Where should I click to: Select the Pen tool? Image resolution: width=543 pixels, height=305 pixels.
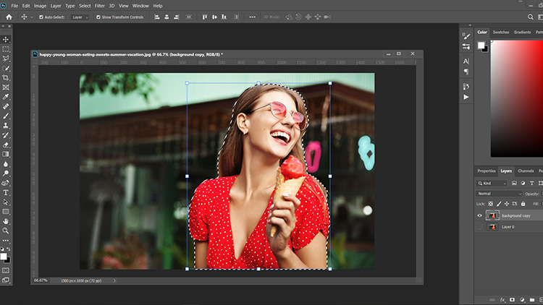6,183
